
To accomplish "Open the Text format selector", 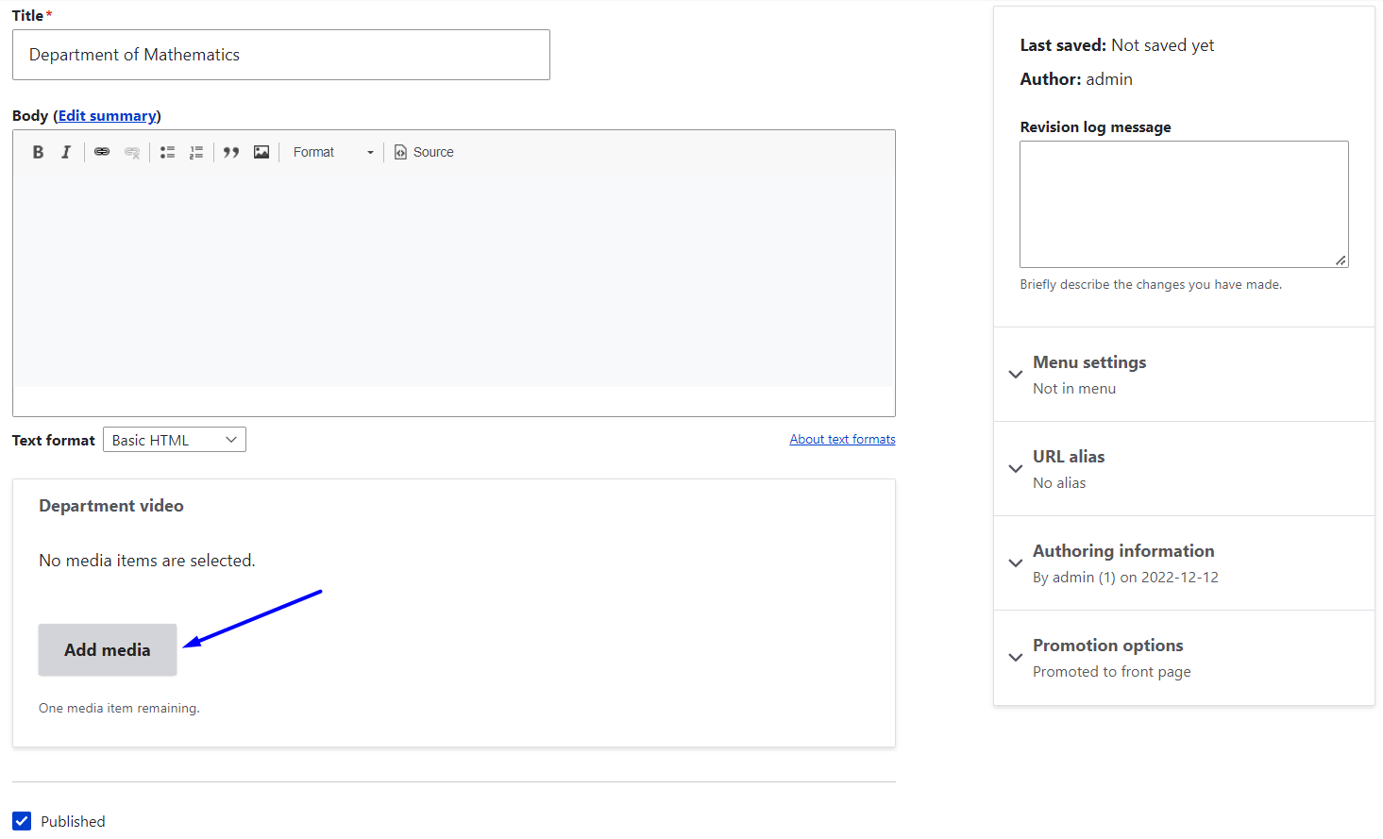I will pos(174,439).
